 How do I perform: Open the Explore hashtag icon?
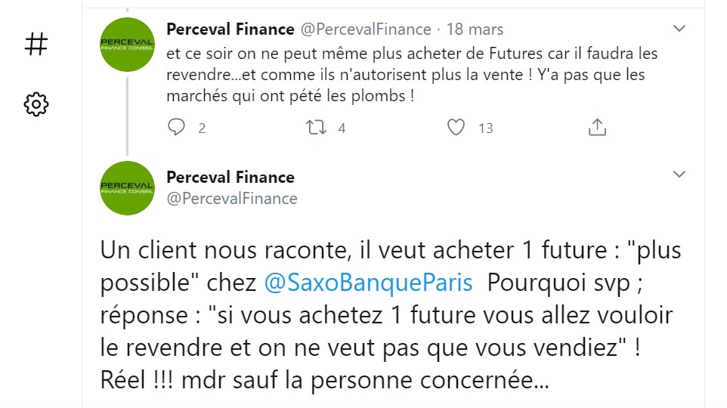coord(36,45)
